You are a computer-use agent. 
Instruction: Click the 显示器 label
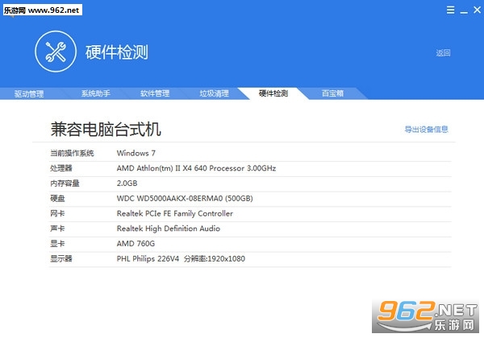point(61,258)
